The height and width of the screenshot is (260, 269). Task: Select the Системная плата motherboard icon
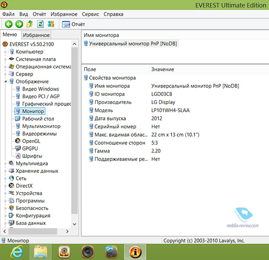tap(12, 59)
